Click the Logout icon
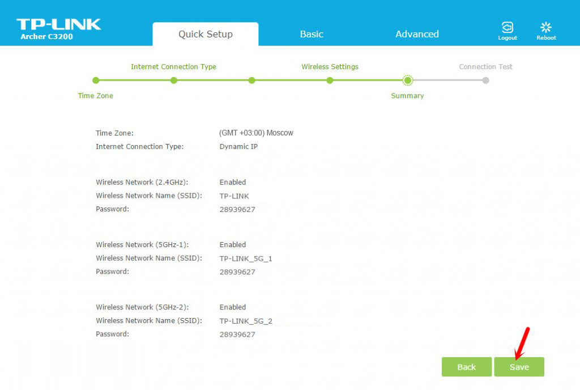 tap(507, 27)
